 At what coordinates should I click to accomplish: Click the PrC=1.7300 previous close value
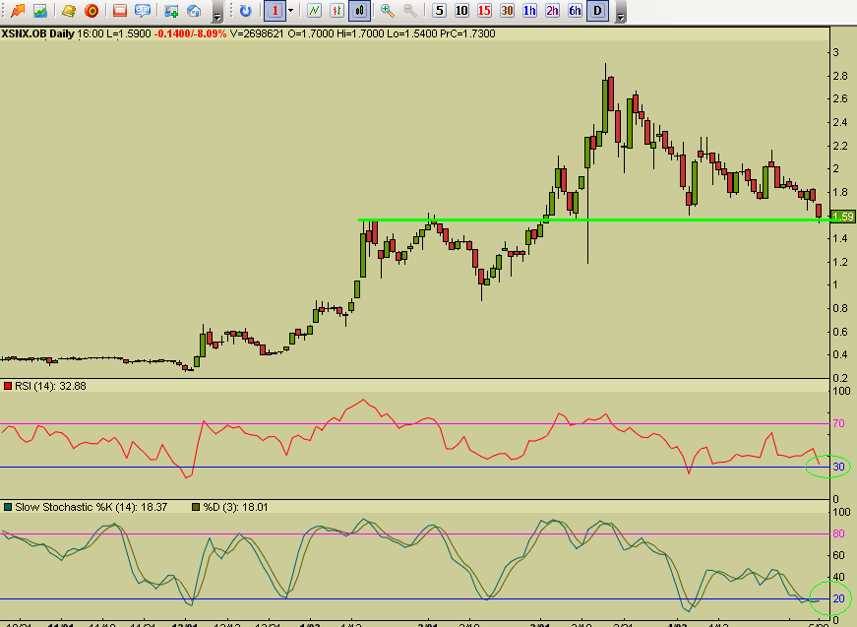point(467,33)
